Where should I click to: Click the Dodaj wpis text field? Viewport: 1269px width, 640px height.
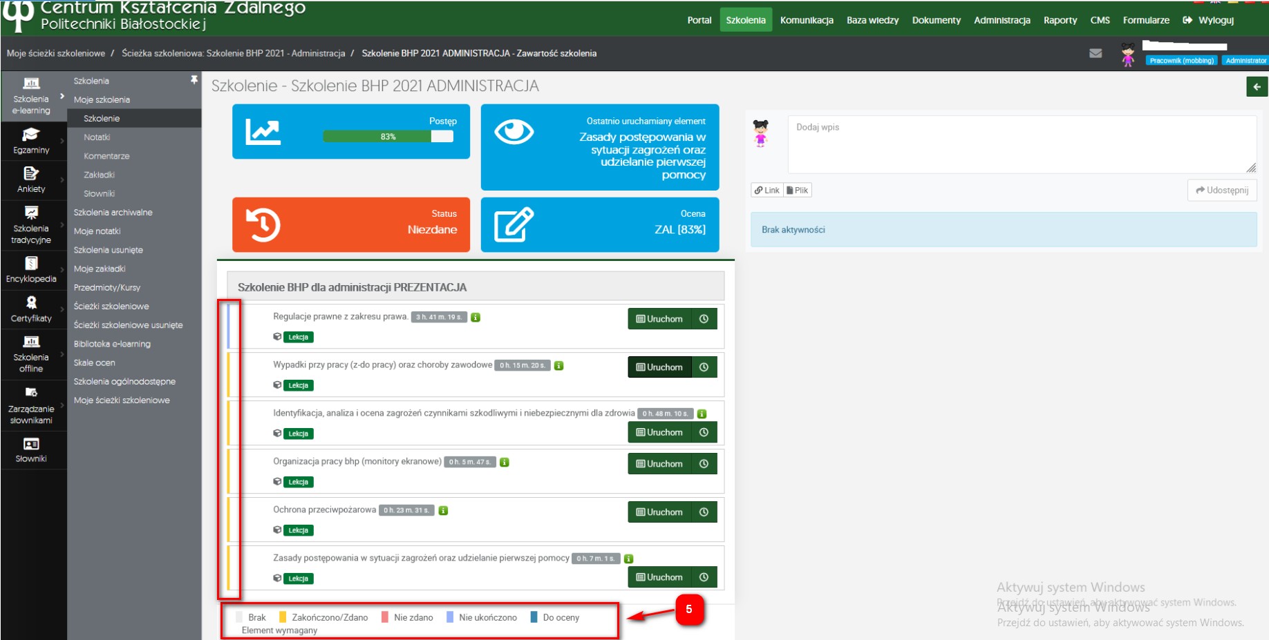pos(1022,144)
